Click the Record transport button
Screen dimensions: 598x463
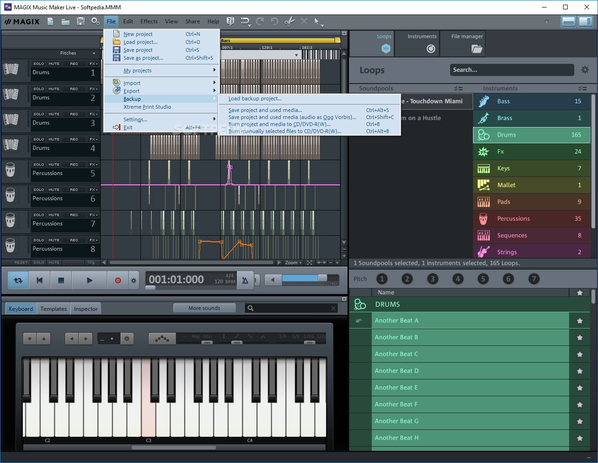[x=118, y=281]
